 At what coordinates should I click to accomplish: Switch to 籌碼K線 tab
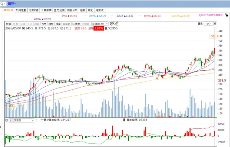click(x=8, y=10)
